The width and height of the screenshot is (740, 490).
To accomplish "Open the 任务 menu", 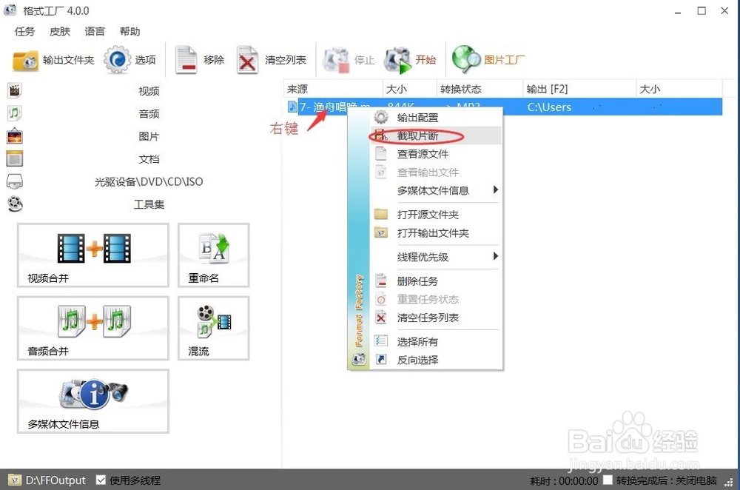I will [24, 31].
